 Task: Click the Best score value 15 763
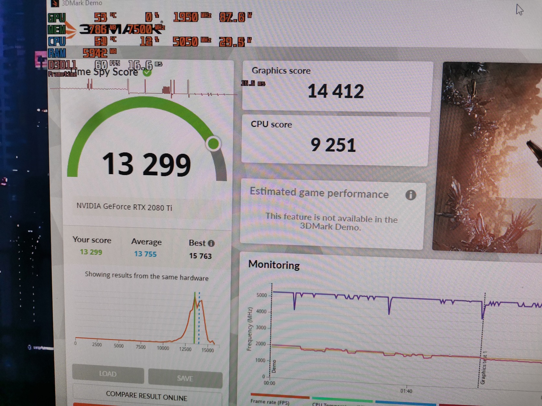tap(200, 256)
